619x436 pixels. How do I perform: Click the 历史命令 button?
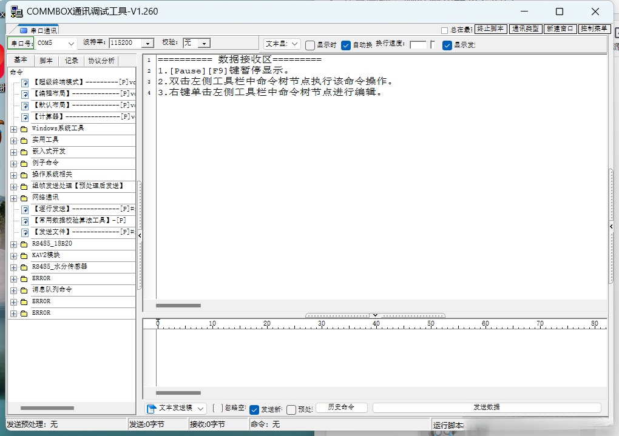(341, 407)
